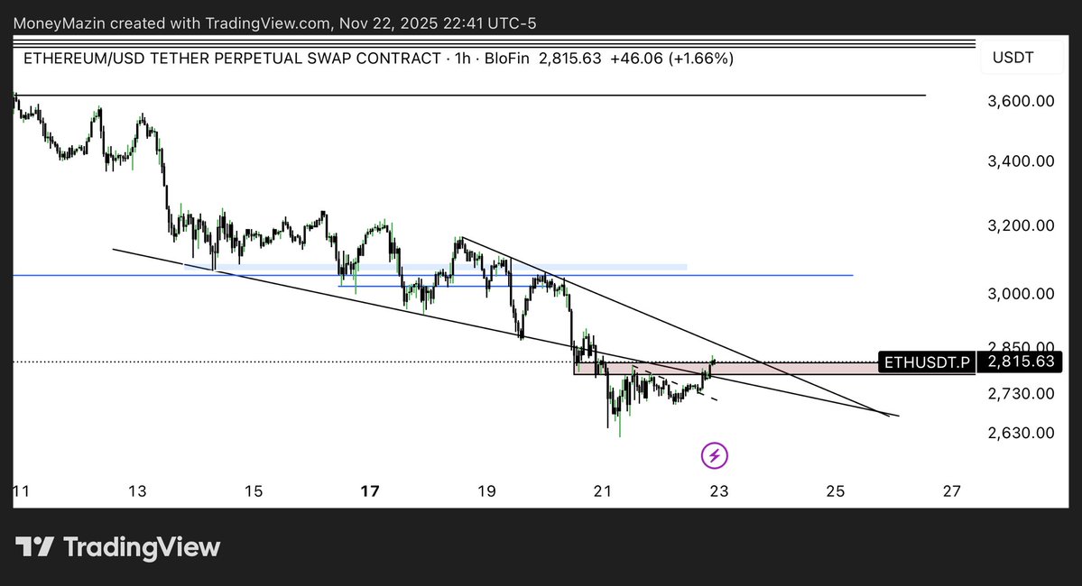The width and height of the screenshot is (1082, 586).
Task: Click the MoneyMazin created with TradingView.com caption
Action: pyautogui.click(x=274, y=23)
